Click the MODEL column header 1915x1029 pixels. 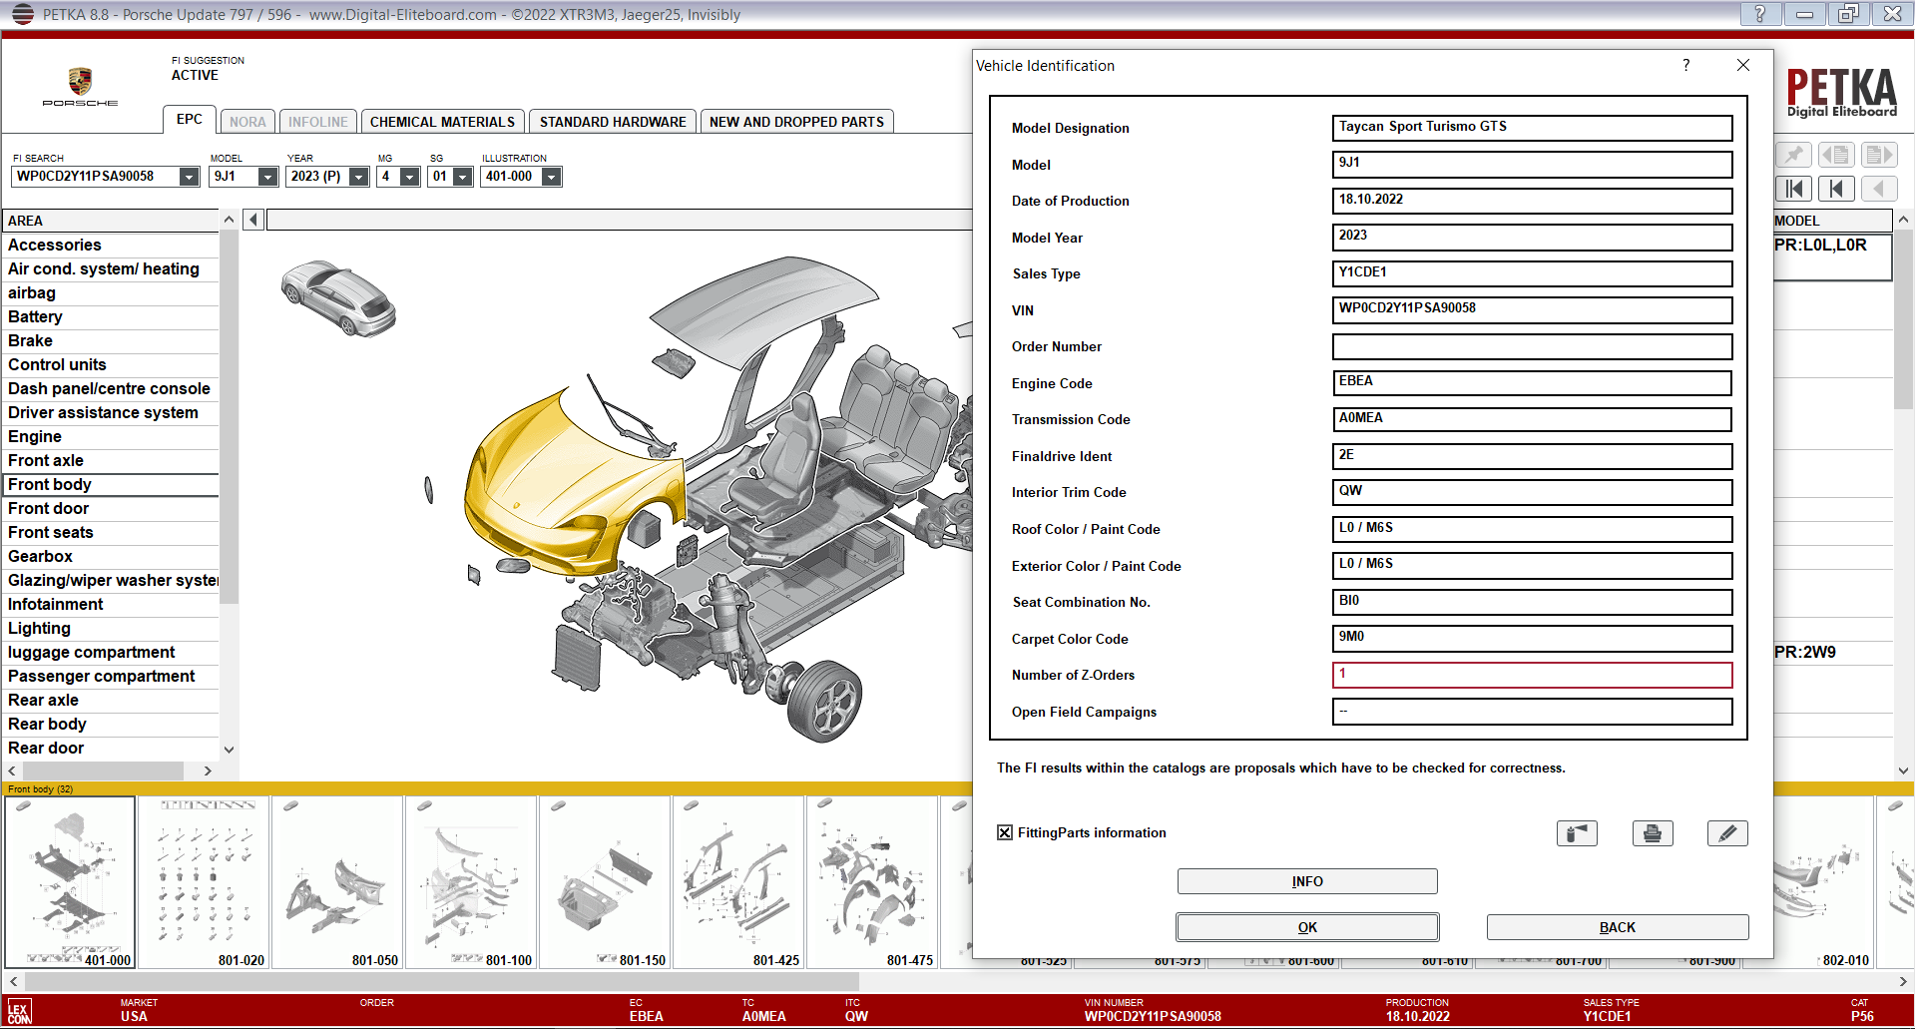[x=1832, y=221]
